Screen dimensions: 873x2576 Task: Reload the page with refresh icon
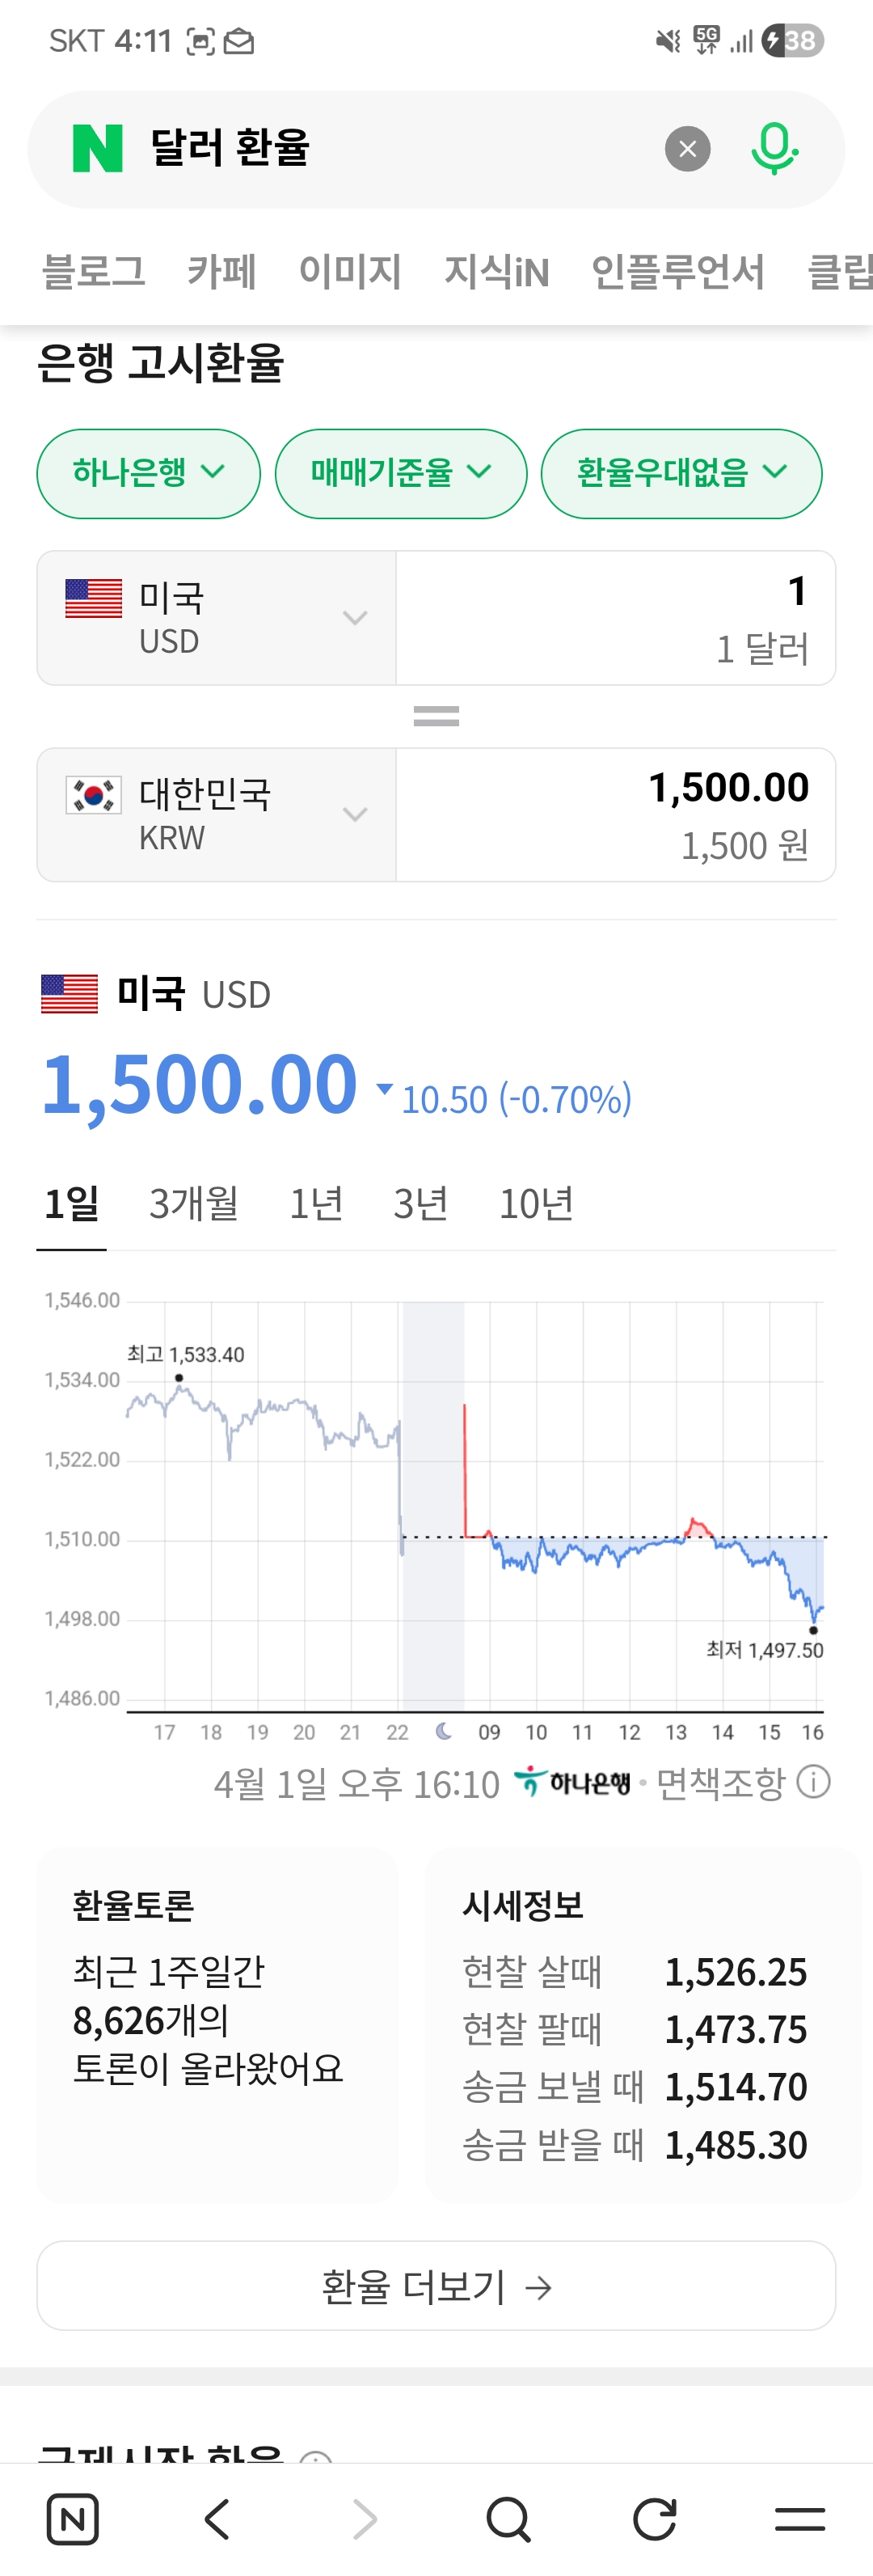[655, 2518]
